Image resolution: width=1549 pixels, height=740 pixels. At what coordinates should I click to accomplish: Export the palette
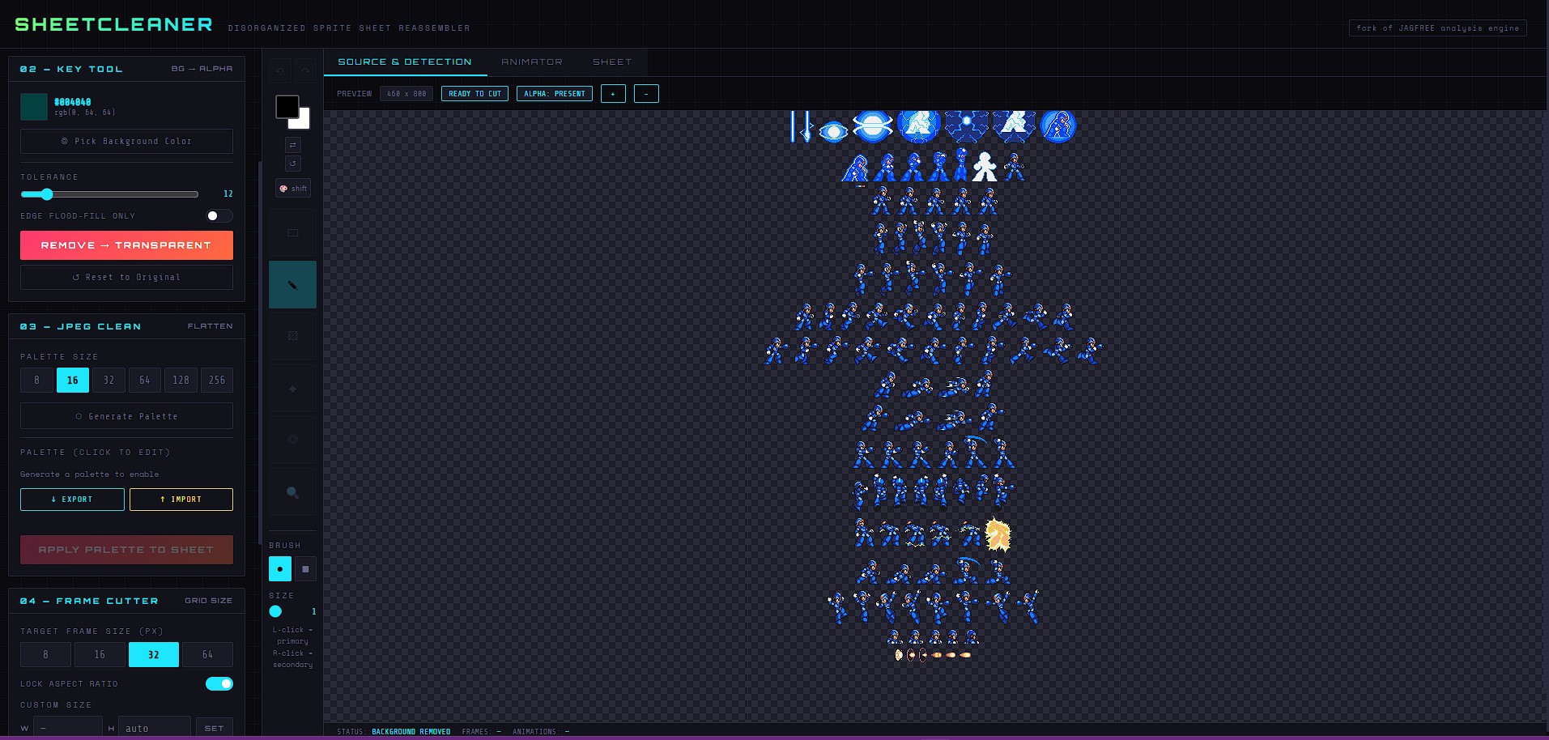72,500
